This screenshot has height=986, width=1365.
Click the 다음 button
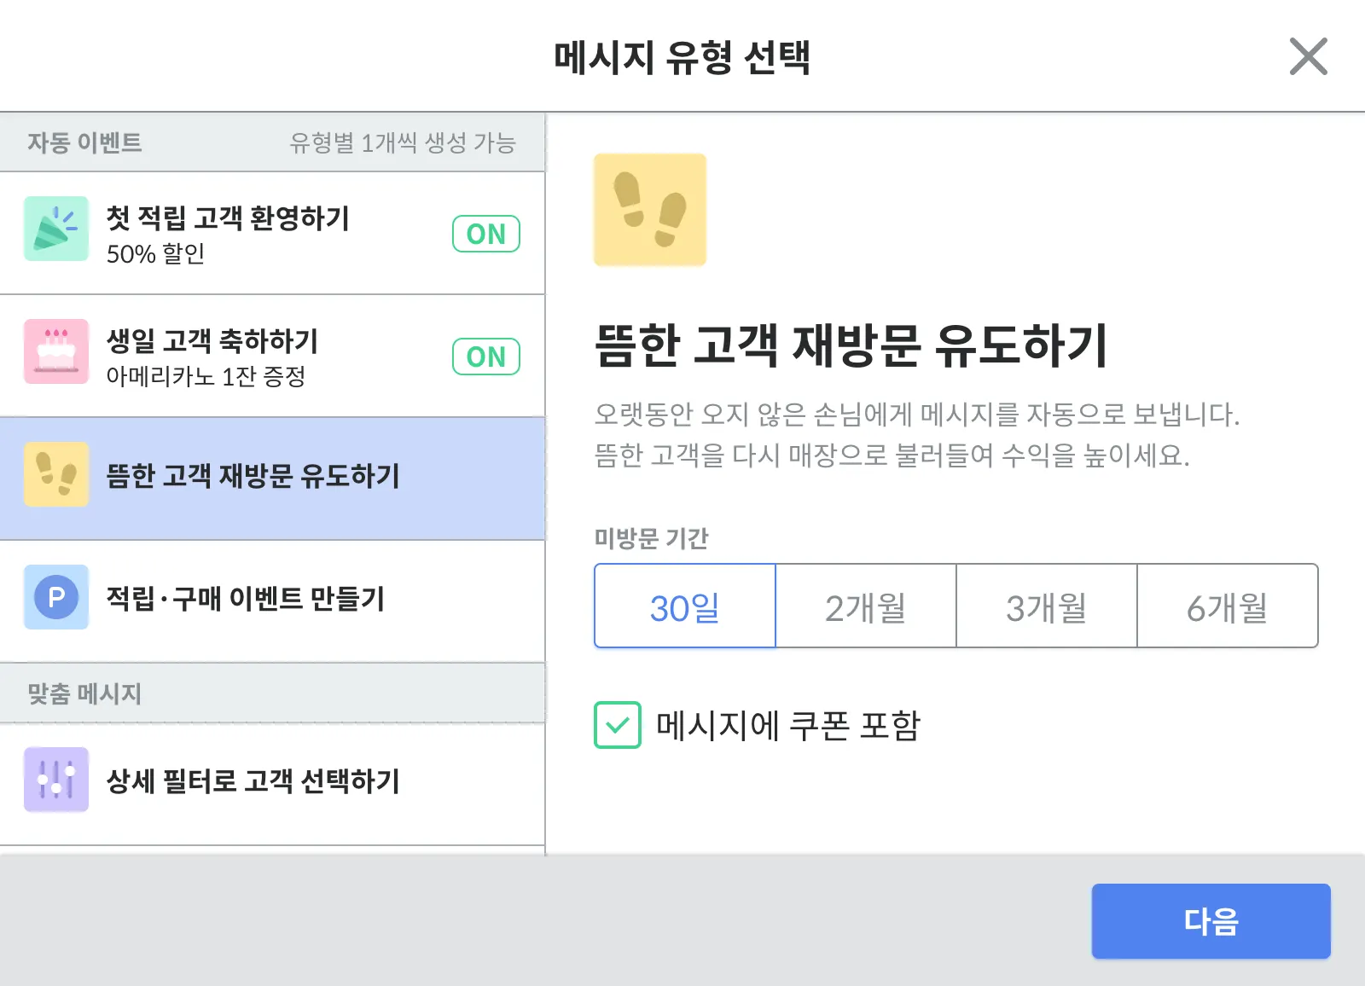point(1211,921)
